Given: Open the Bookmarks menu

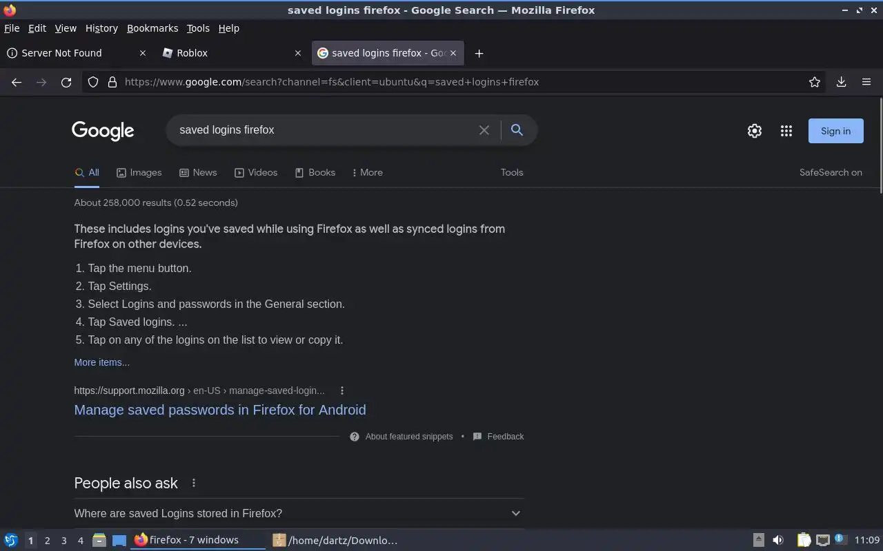Looking at the screenshot, I should (152, 28).
